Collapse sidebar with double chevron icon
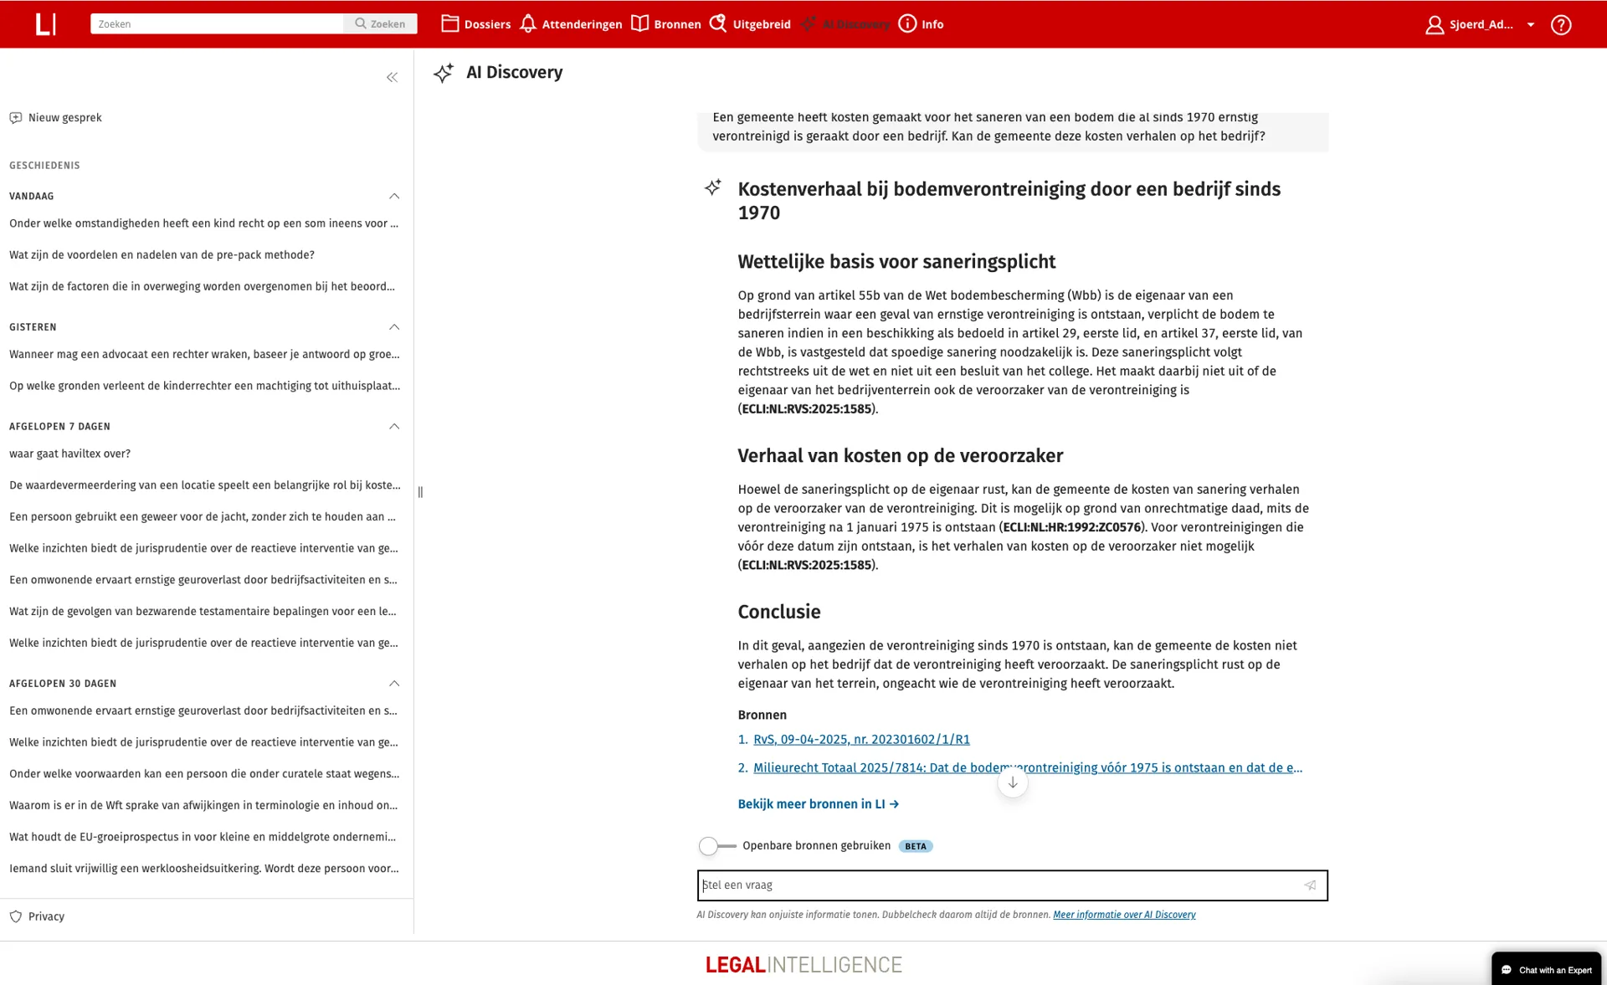This screenshot has width=1607, height=985. tap(392, 77)
